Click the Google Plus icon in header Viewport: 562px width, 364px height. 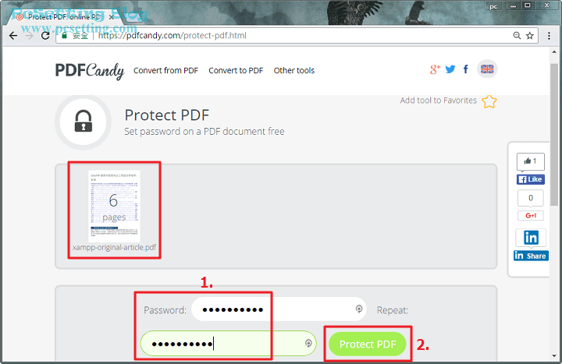[435, 69]
